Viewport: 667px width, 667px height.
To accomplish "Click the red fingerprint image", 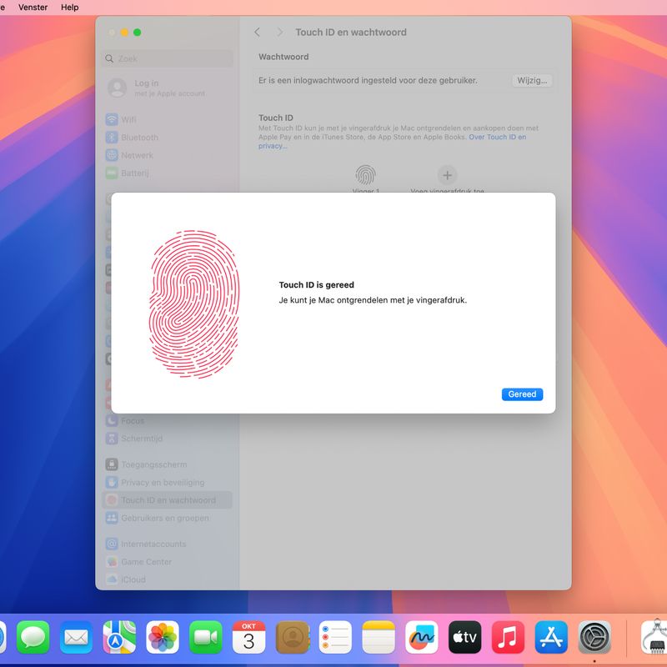I will click(194, 303).
